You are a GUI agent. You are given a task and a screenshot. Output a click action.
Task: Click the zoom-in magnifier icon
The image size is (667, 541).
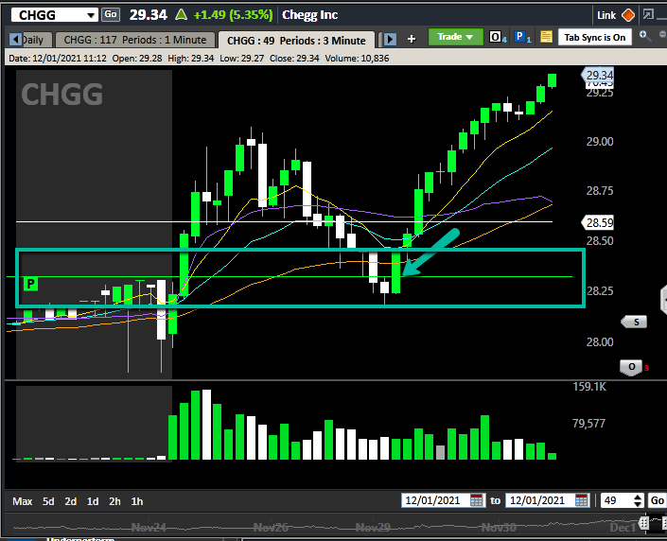(645, 37)
